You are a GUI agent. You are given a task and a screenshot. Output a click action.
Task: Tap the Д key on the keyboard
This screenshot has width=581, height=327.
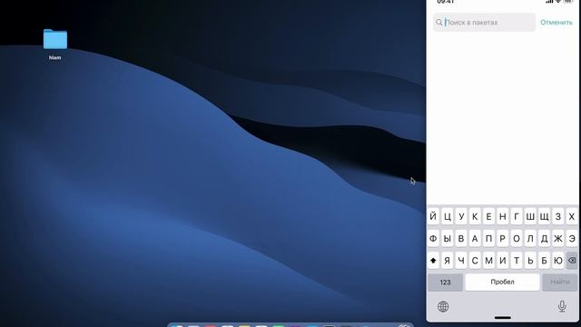click(x=545, y=239)
